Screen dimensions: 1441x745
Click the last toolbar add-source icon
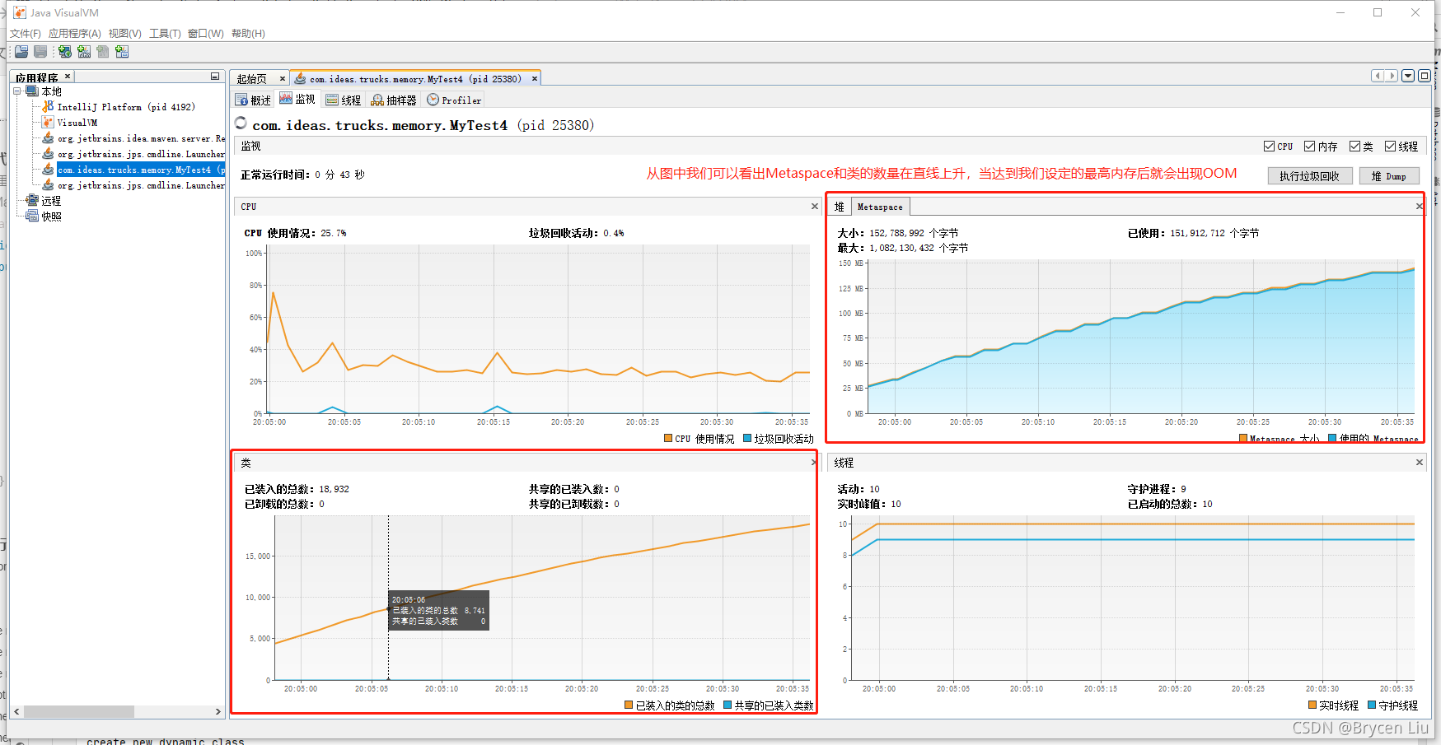122,52
